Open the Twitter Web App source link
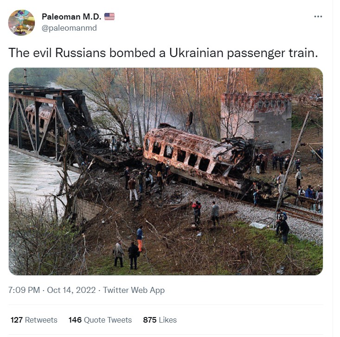Screen dimensions: 340x337 (x=134, y=290)
